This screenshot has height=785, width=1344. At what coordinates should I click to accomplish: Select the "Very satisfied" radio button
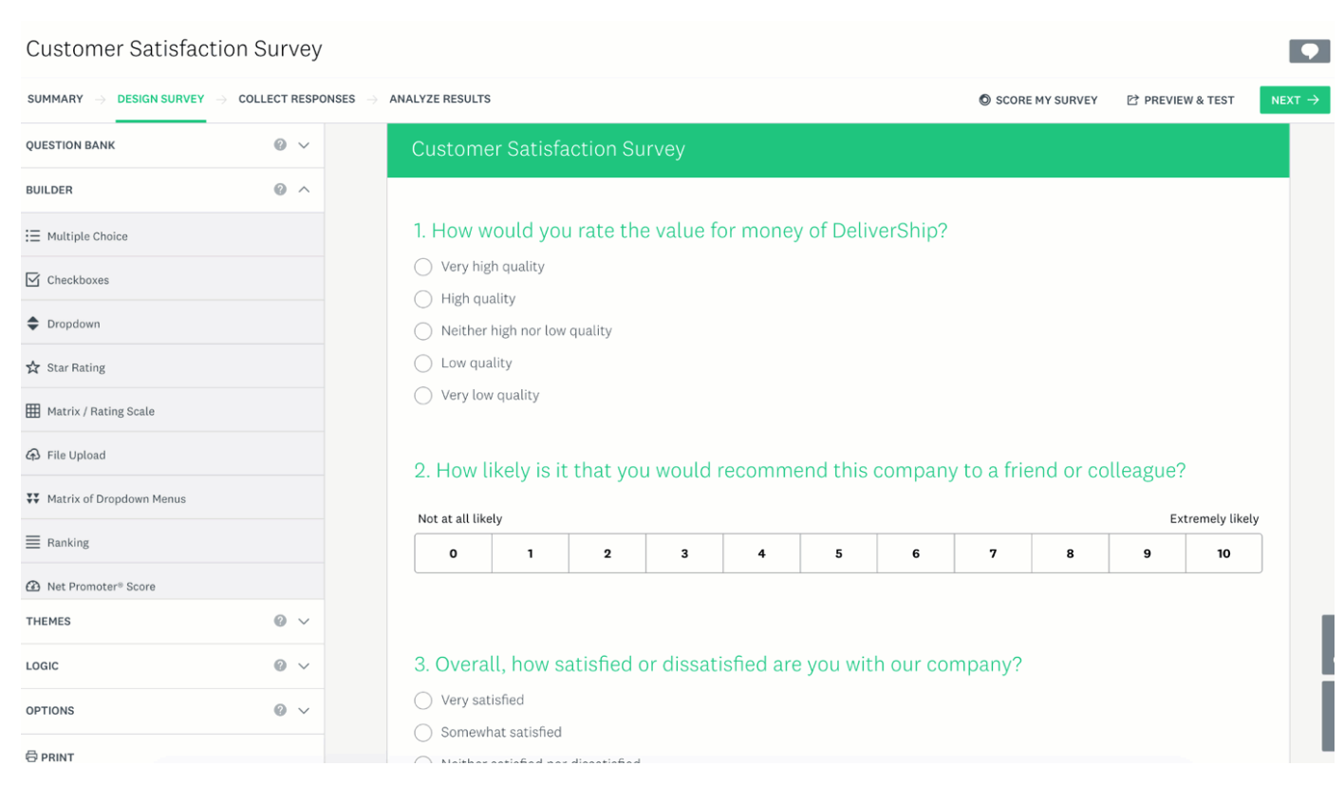pos(423,701)
